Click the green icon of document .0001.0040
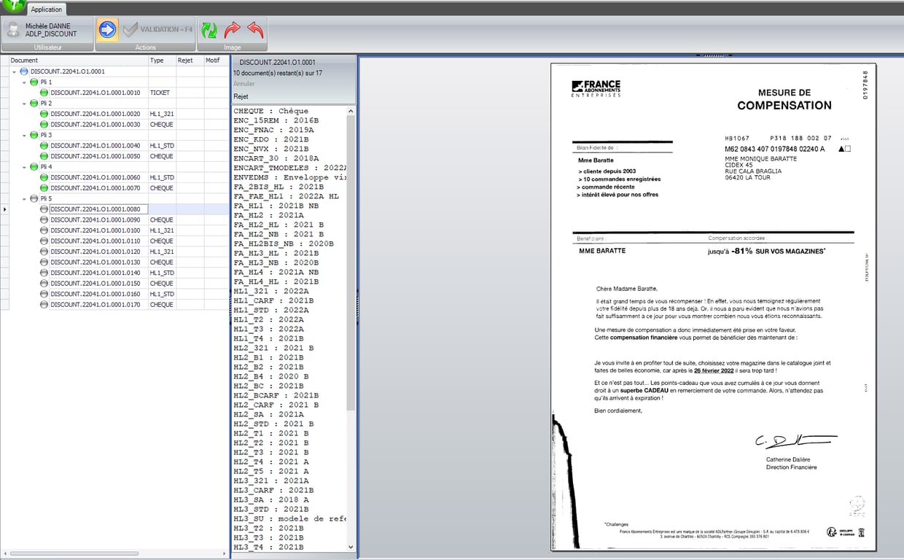The width and height of the screenshot is (904, 560). point(44,146)
